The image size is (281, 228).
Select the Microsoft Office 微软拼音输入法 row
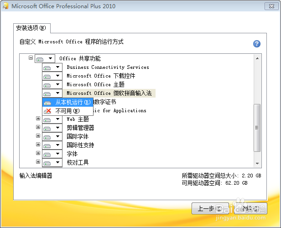[109, 93]
